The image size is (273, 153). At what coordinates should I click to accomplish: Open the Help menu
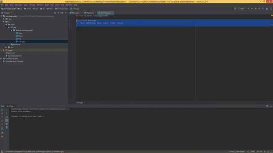coord(76,5)
